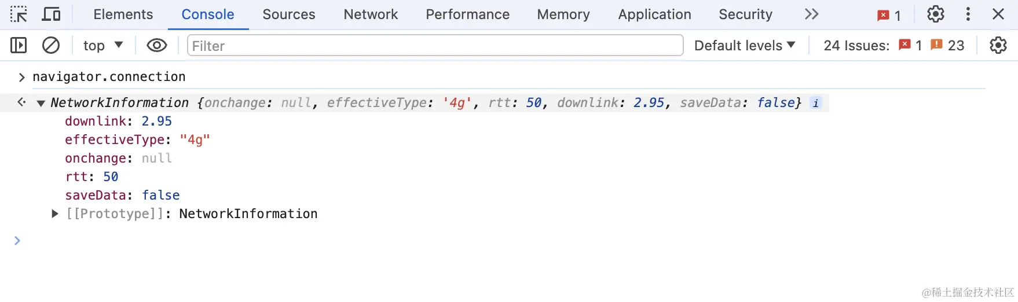The width and height of the screenshot is (1018, 302).
Task: Click the console Filter input field
Action: coord(434,46)
